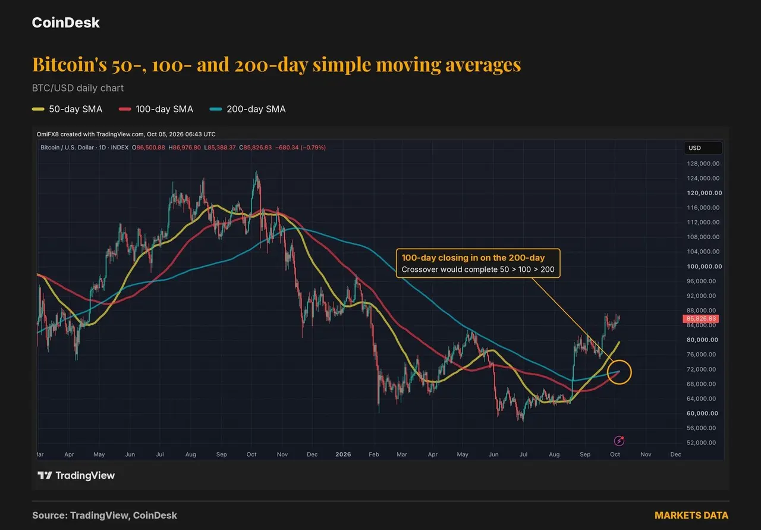The image size is (761, 530).
Task: Click the "MARKETS DATA" footer label
Action: [x=691, y=516]
